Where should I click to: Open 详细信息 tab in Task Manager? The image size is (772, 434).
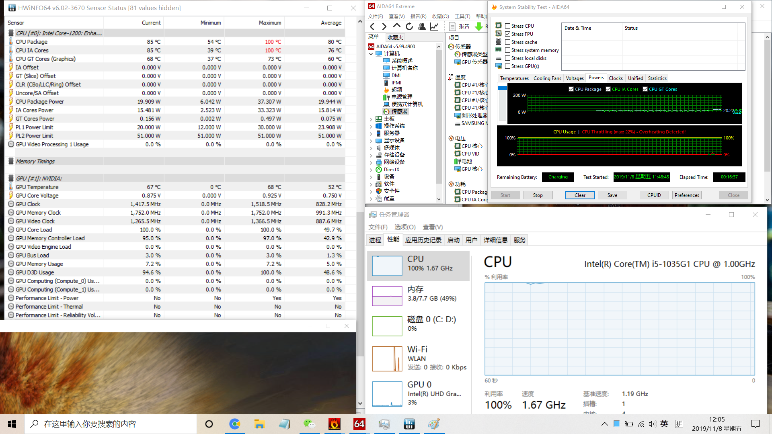(495, 240)
